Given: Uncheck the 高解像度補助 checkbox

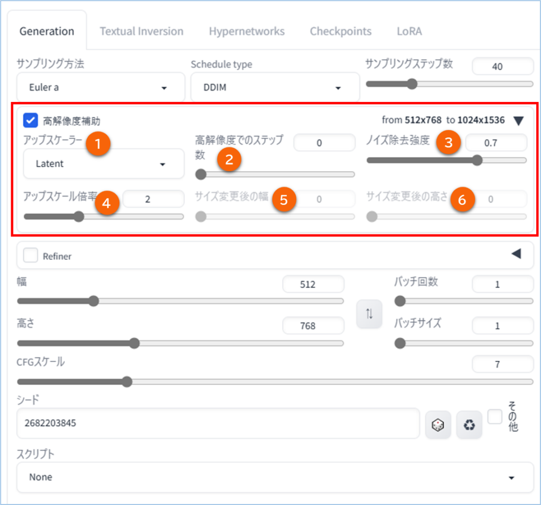Looking at the screenshot, I should pos(30,120).
